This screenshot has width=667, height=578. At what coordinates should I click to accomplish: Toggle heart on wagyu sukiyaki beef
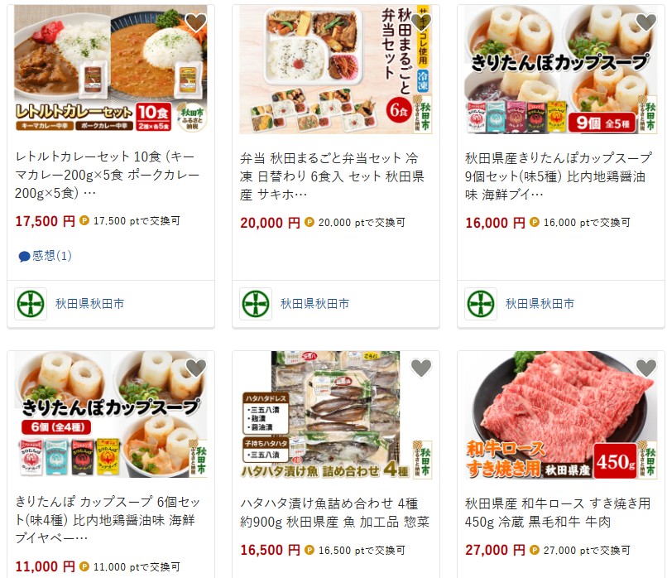[646, 368]
